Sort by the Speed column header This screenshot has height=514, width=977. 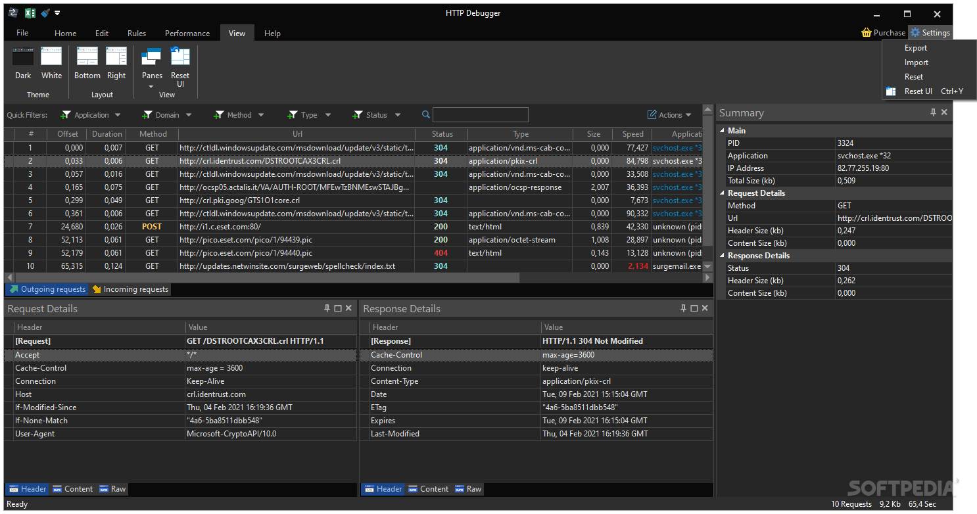click(632, 134)
